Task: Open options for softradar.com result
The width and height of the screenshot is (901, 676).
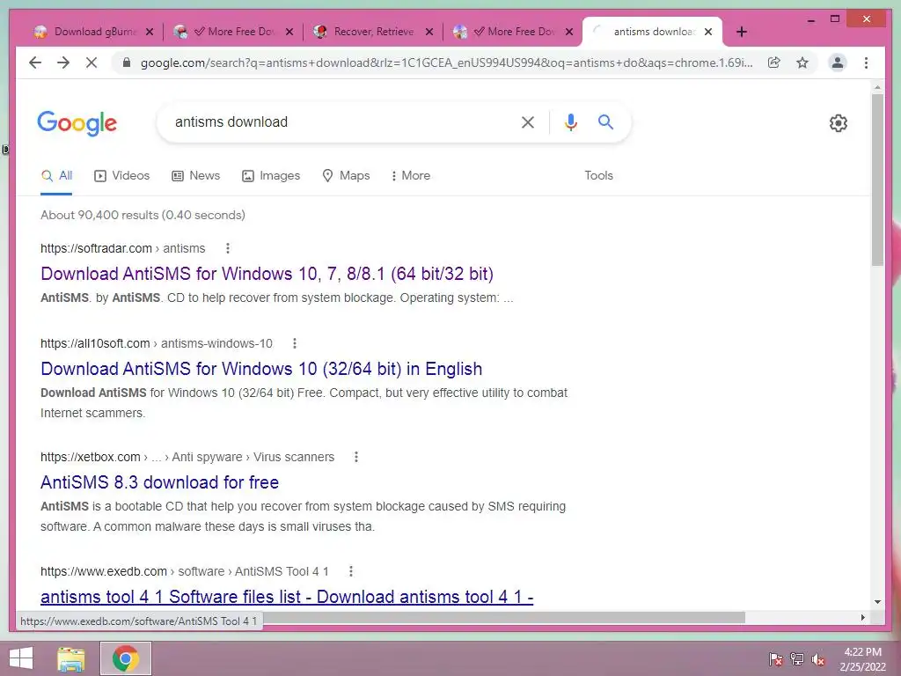Action: click(228, 248)
